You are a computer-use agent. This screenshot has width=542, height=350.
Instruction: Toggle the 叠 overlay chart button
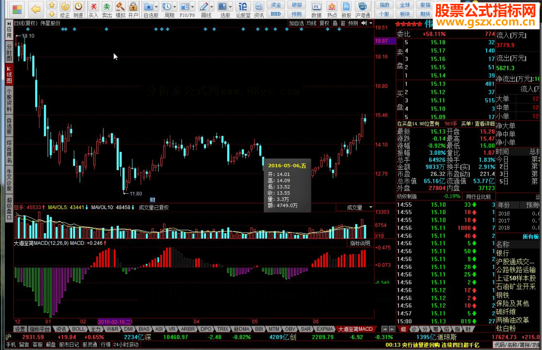click(x=335, y=23)
